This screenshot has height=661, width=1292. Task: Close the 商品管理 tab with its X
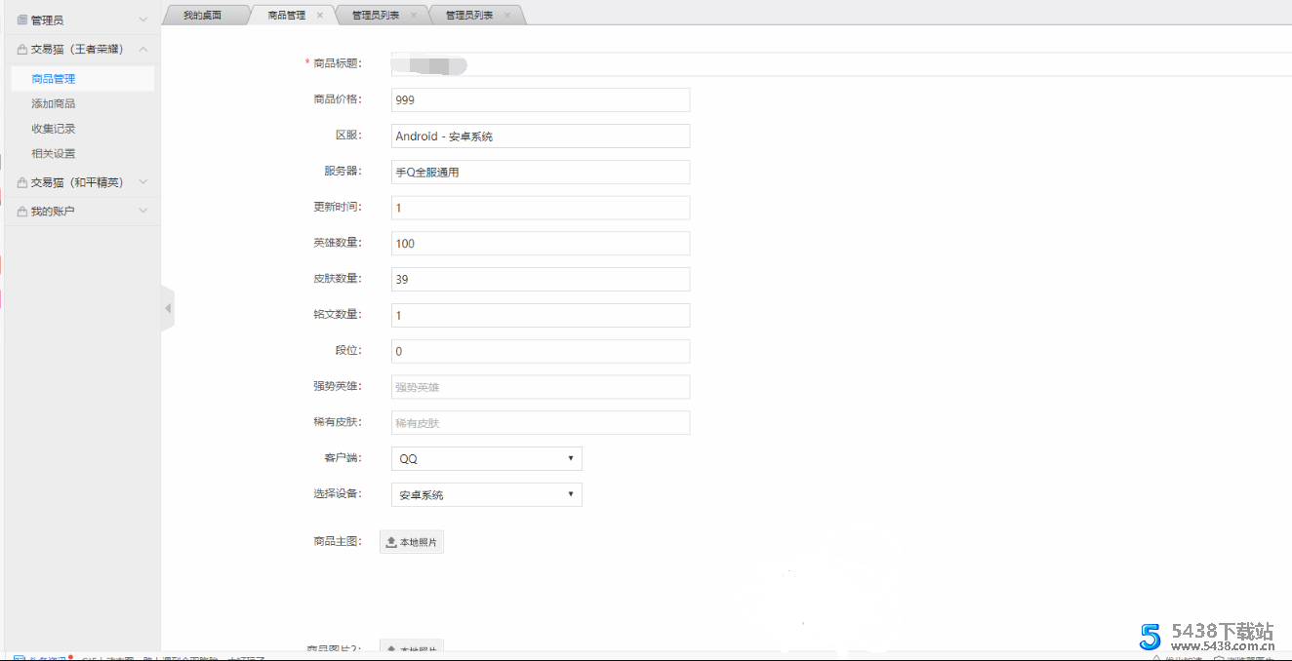tap(319, 16)
